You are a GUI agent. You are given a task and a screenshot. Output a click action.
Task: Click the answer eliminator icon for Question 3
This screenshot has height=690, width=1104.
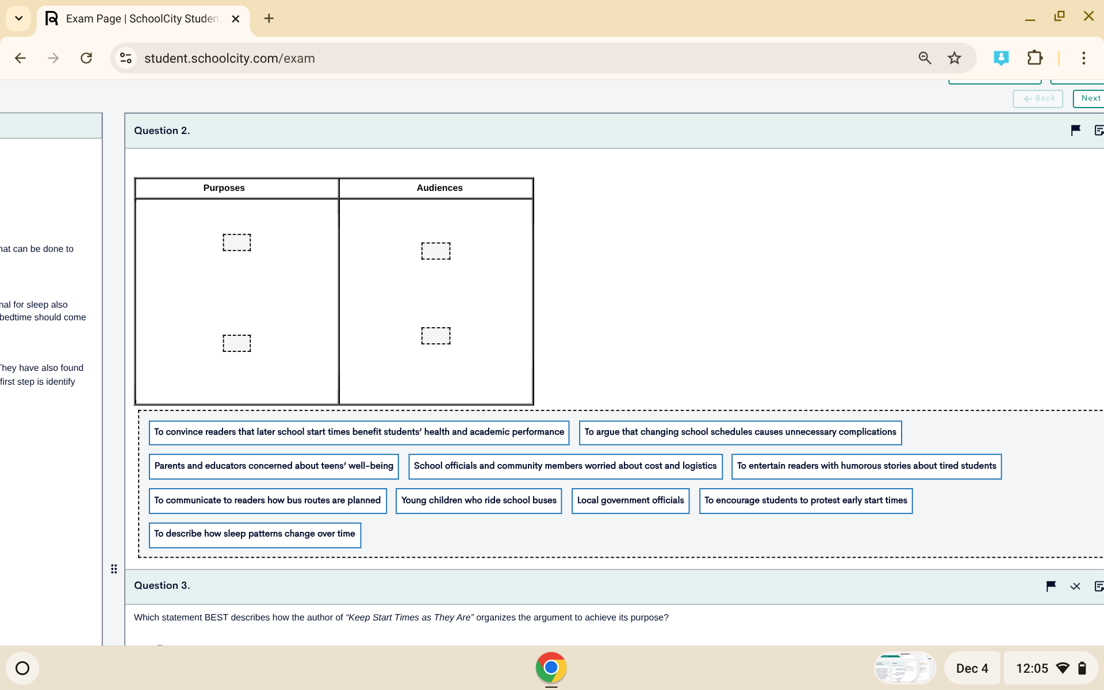pyautogui.click(x=1075, y=586)
